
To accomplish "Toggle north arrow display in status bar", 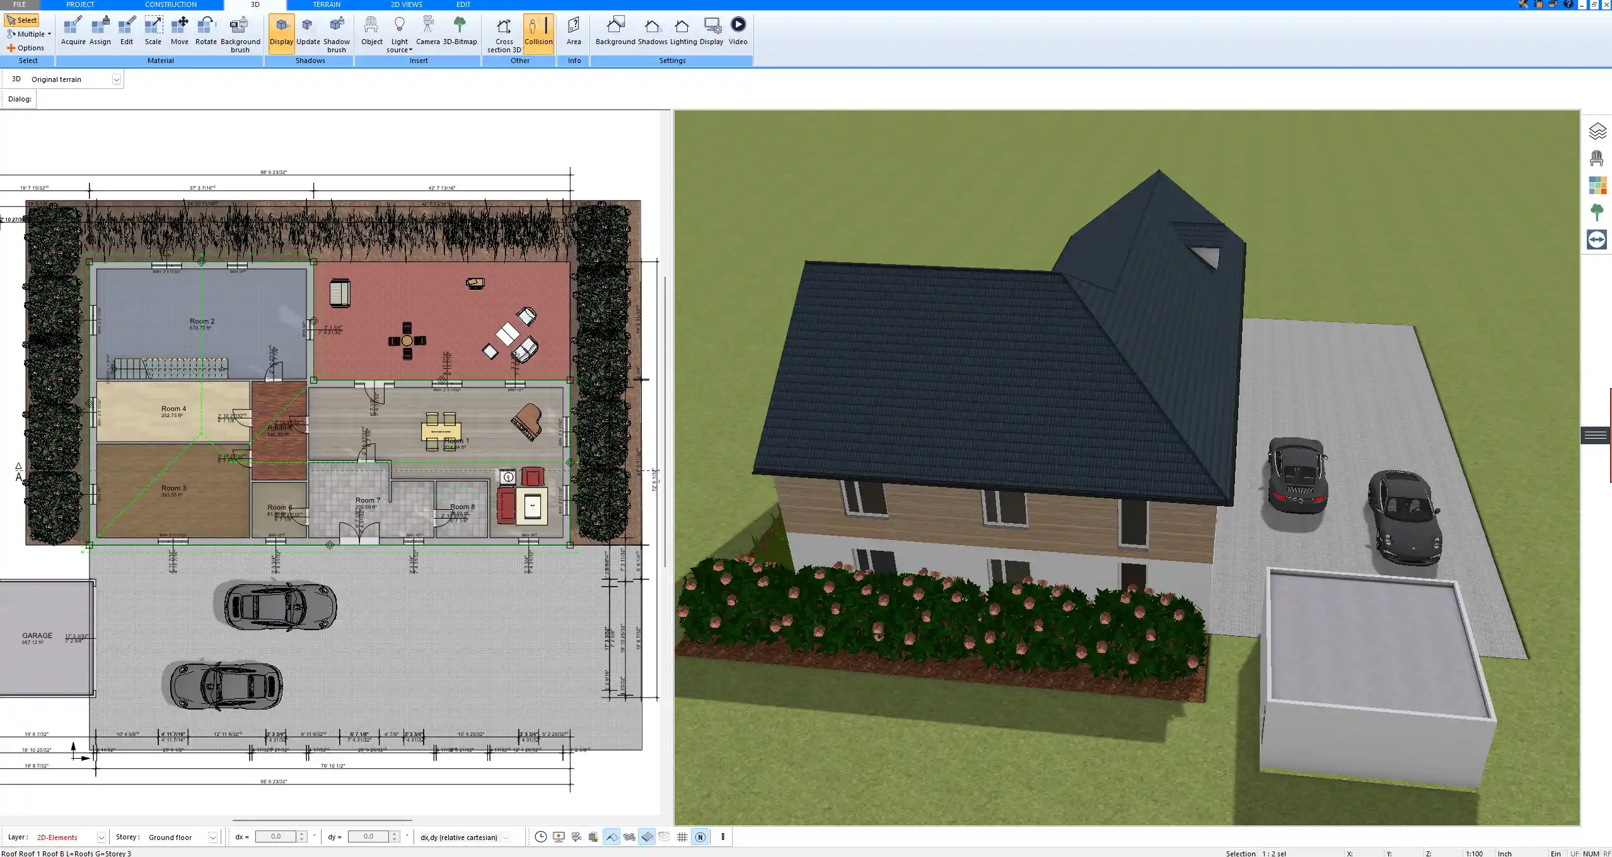I will pos(700,837).
